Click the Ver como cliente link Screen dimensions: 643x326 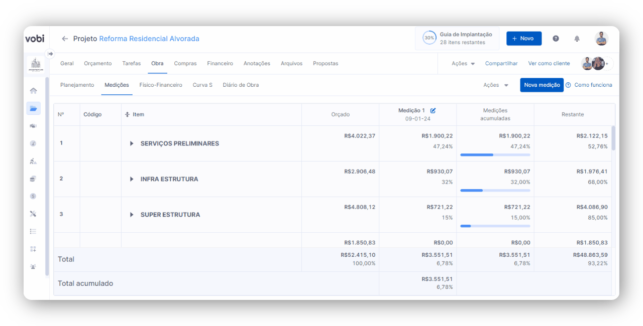(x=549, y=64)
